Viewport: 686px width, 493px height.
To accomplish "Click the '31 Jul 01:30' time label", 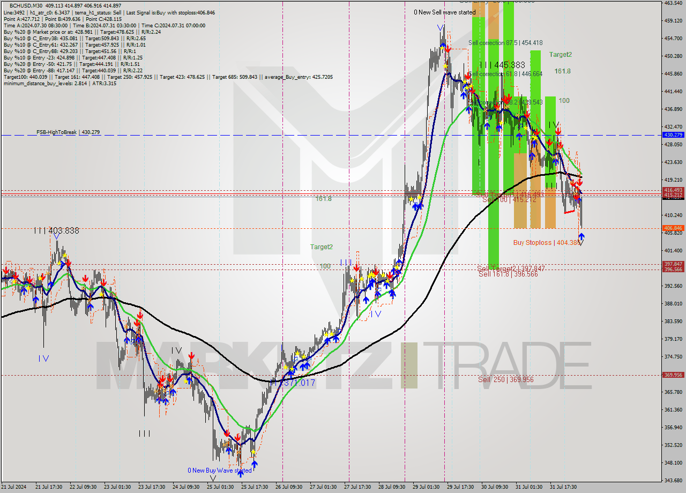I will tap(529, 487).
